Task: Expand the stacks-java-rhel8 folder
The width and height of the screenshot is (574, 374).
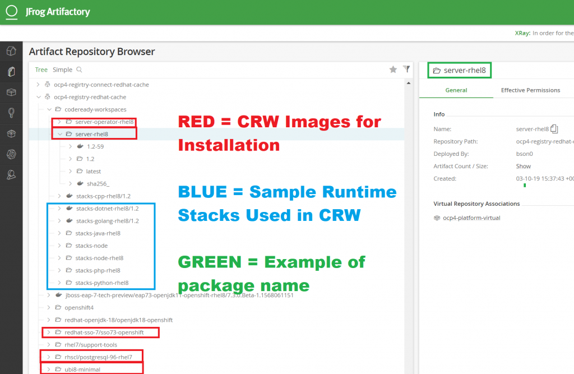Action: pos(59,233)
